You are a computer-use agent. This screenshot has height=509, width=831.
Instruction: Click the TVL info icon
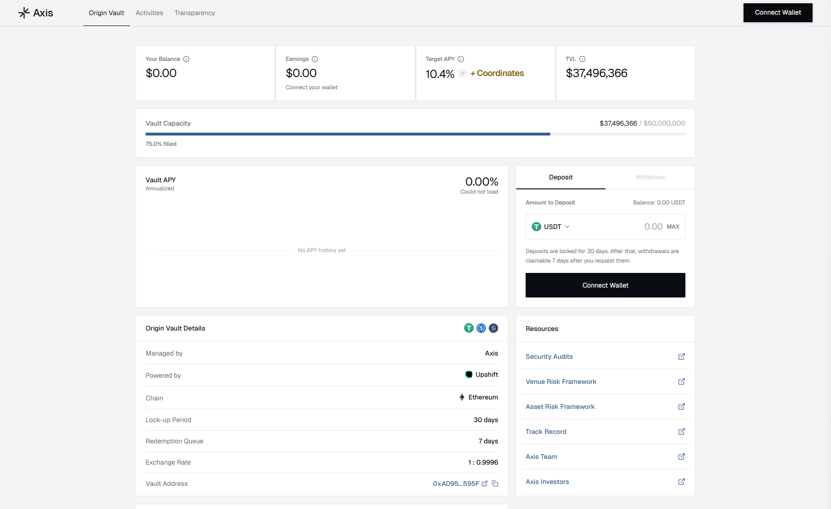[582, 59]
